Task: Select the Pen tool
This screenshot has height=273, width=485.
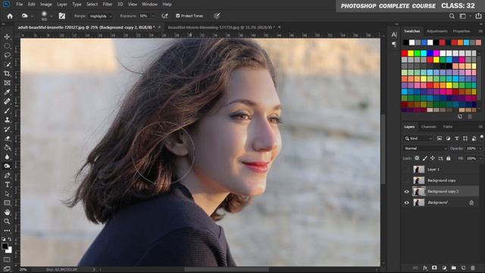Action: 7,175
